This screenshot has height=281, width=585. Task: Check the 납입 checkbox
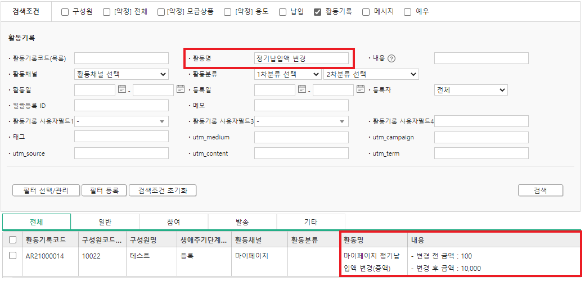(283, 12)
